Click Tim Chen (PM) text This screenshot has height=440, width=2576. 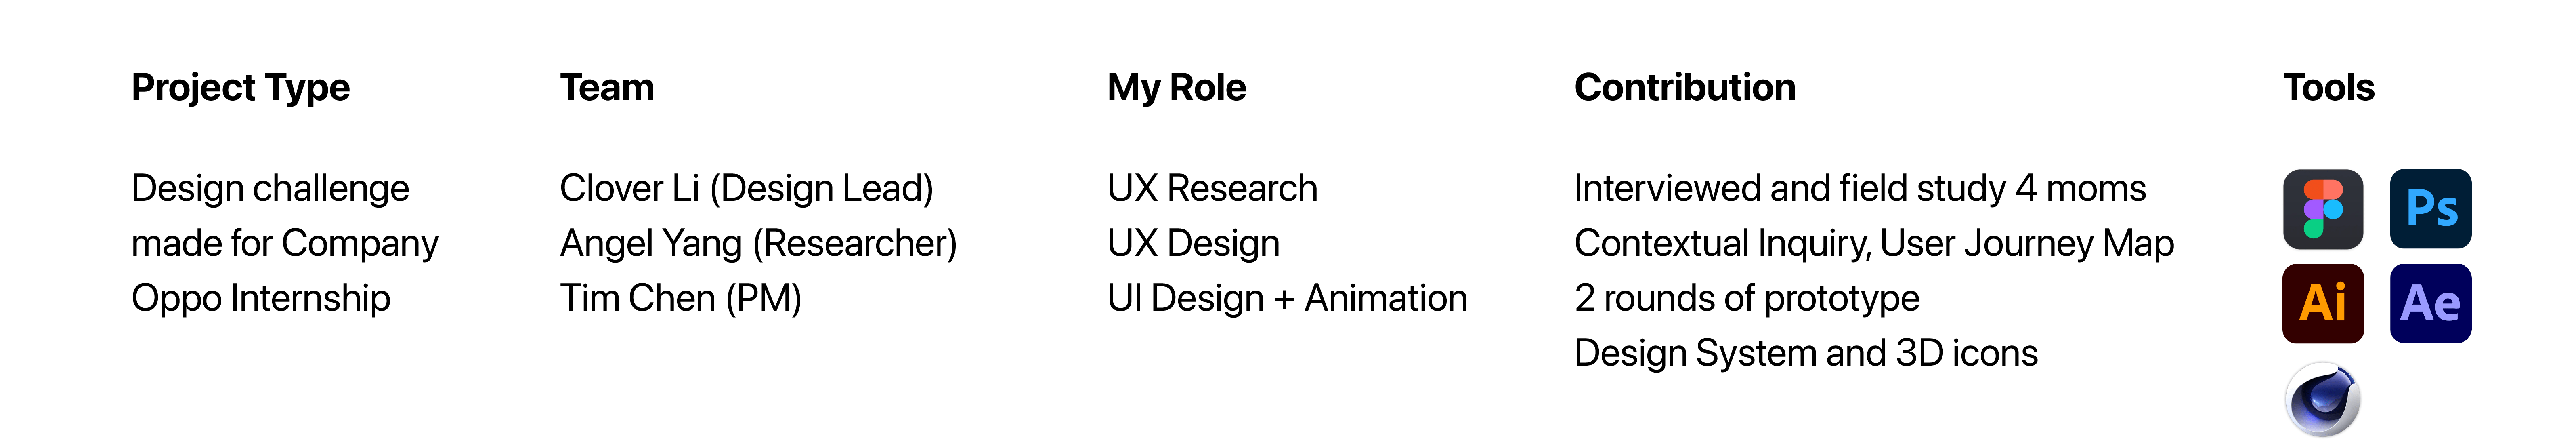pos(681,299)
